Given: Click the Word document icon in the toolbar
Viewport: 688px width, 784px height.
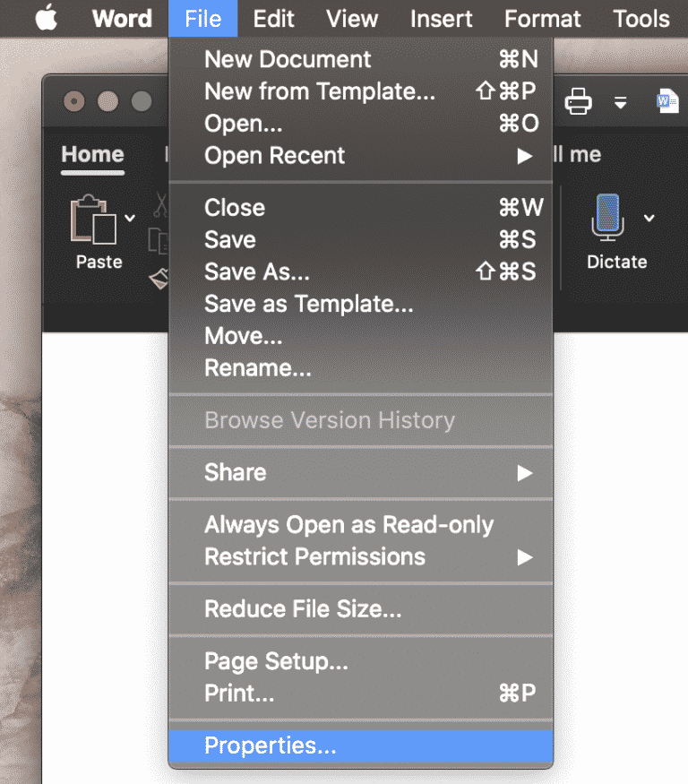Looking at the screenshot, I should coord(666,101).
